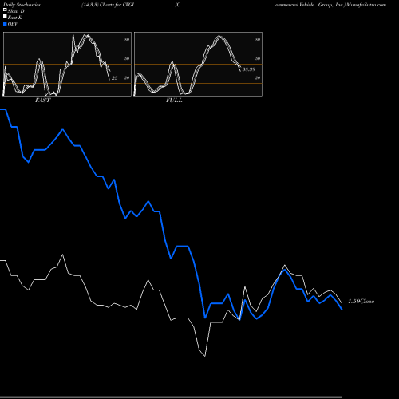The image size is (399, 399).
Task: Click the '25' value in FAST chart
Action: point(114,78)
